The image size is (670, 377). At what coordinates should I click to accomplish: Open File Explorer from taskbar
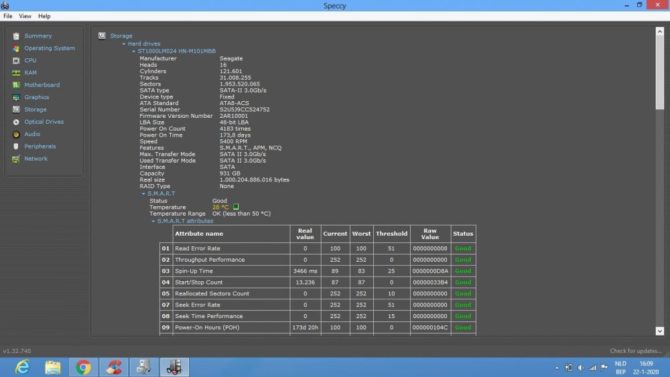53,367
